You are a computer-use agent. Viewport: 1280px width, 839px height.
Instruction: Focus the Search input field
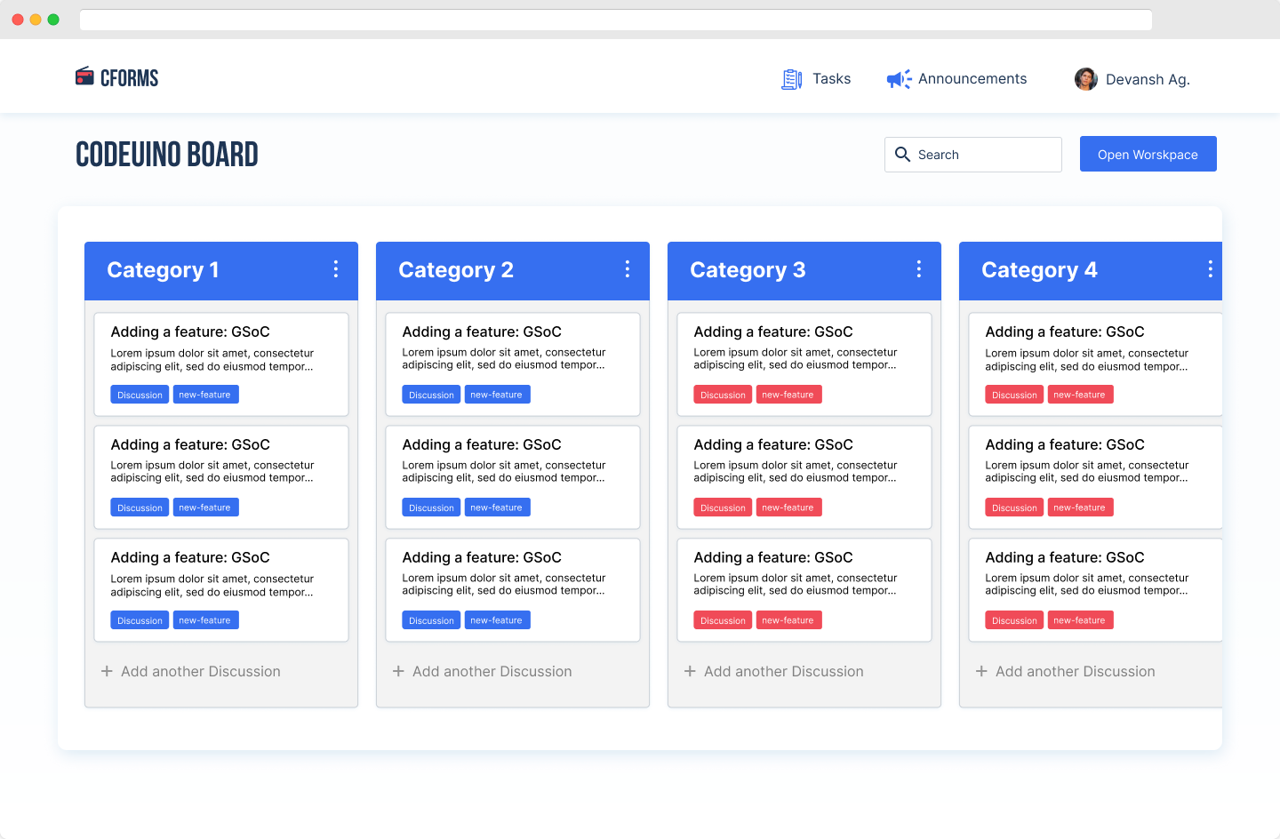985,155
